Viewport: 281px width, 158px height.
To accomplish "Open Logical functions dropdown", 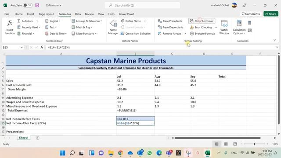I will point(53,21).
